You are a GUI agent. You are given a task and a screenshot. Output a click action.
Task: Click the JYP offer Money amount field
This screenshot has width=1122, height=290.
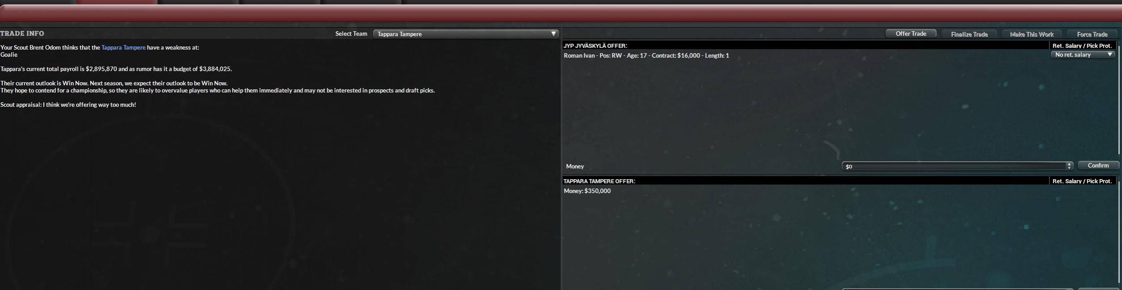click(x=954, y=166)
